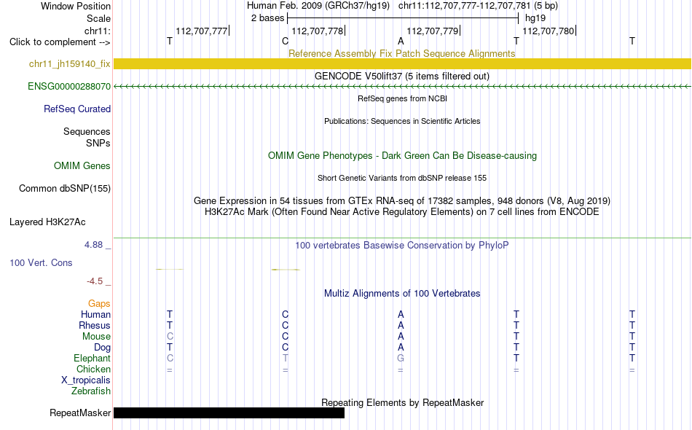692x430 pixels.
Task: Click position label 112,707,778
Action: point(318,31)
